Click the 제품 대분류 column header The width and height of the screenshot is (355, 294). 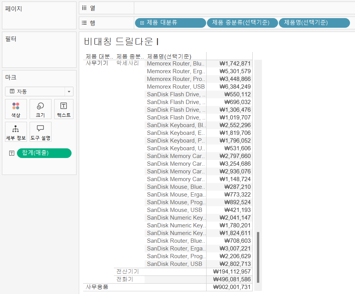(99, 56)
